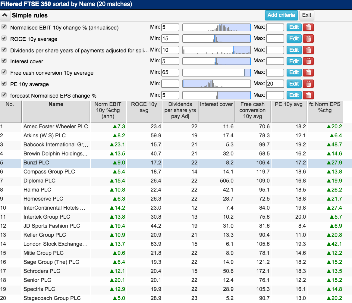The width and height of the screenshot is (352, 303).
Task: Edit the ROCE 10y average rule
Action: [x=294, y=39]
